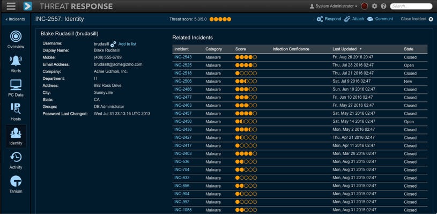This screenshot has width=437, height=214.
Task: Click the Respond gears icon
Action: pos(320,19)
